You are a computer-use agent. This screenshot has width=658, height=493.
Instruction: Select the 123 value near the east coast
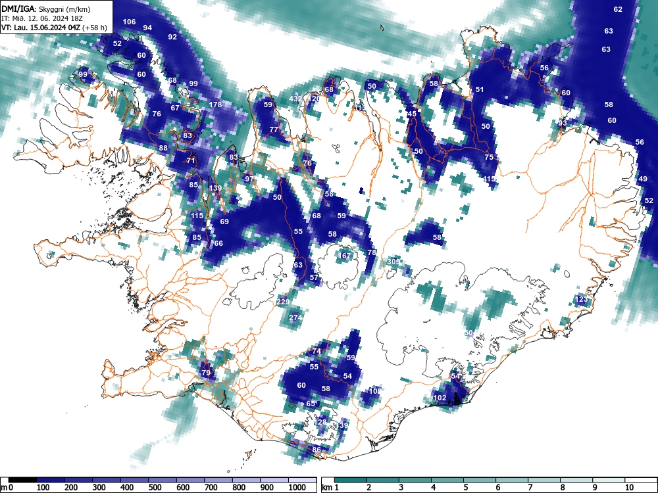click(581, 299)
